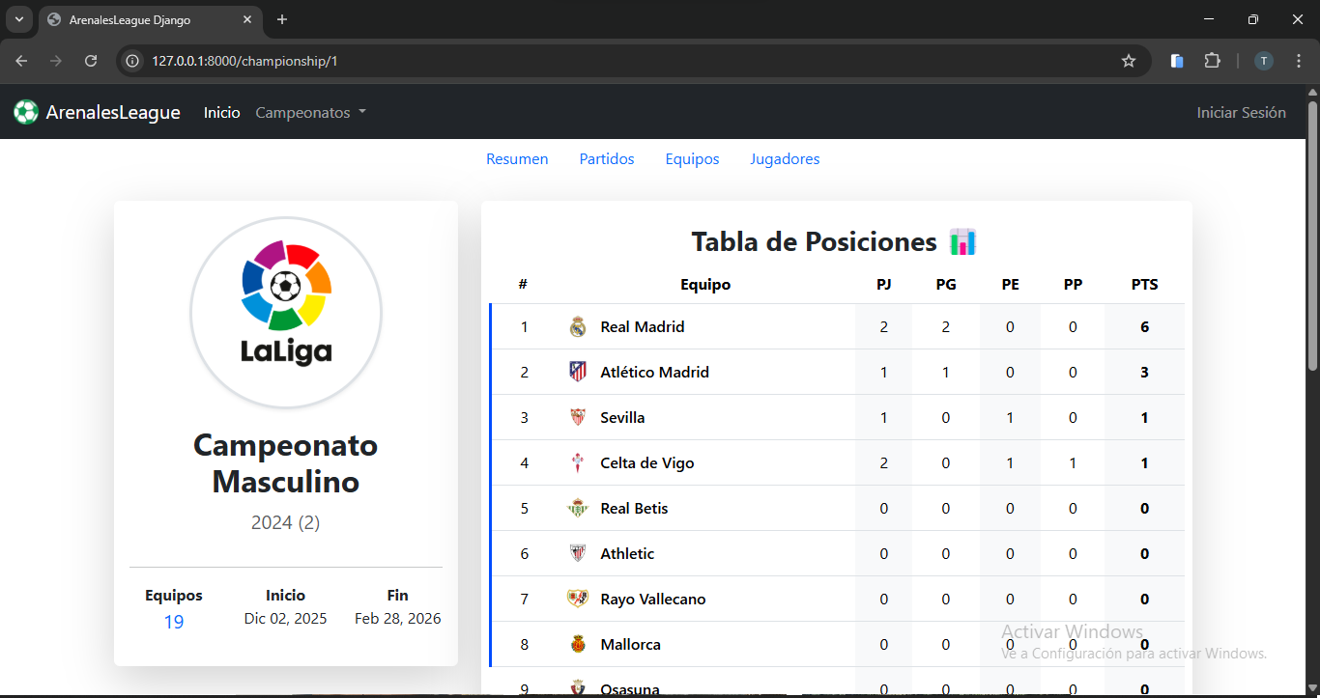Click the Rayo Vallecano team crest

point(578,600)
